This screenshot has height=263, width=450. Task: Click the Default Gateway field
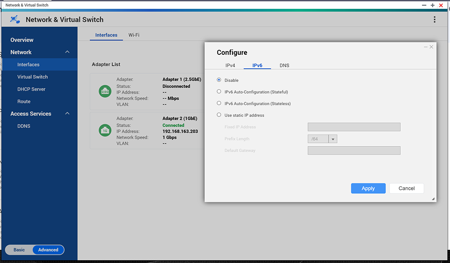tap(354, 150)
